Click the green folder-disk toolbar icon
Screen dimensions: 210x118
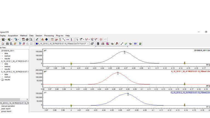[9, 39]
